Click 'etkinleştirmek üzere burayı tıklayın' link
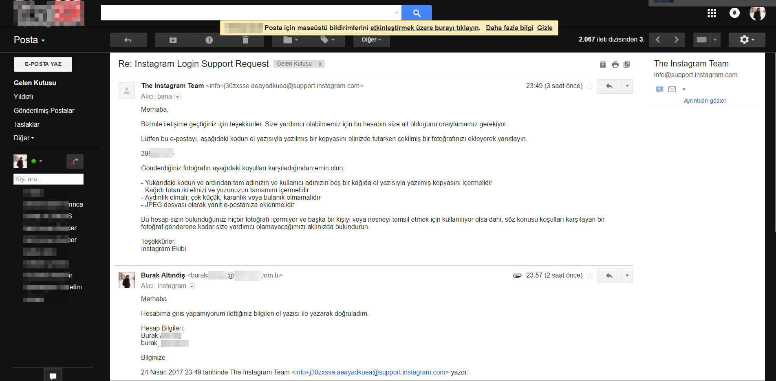The image size is (776, 381). pos(425,28)
